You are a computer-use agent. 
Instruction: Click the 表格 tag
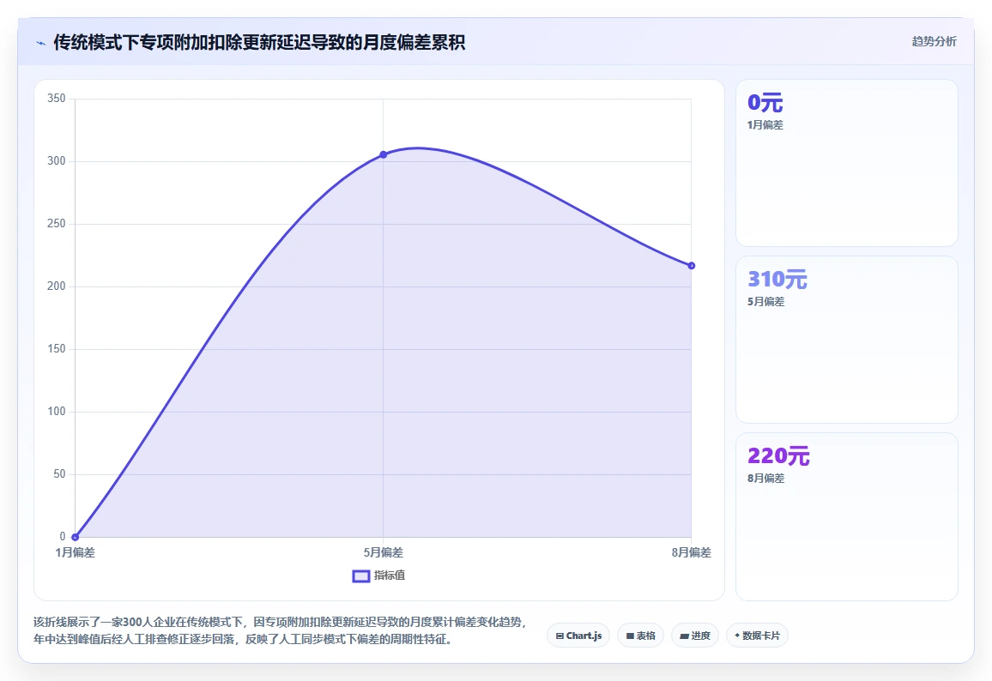[640, 636]
